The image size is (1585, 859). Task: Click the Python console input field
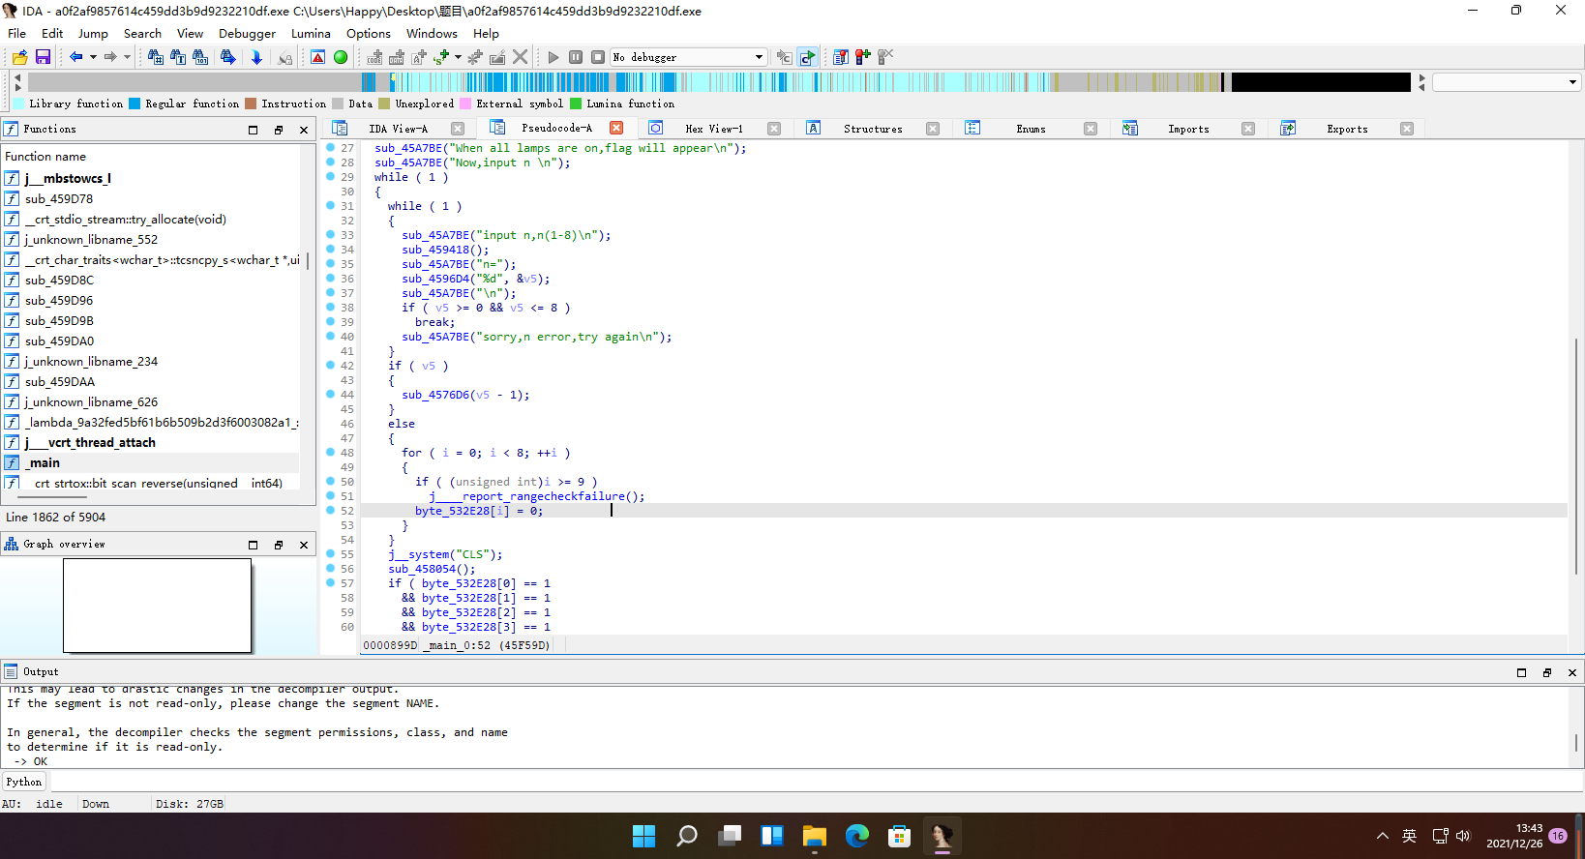[x=815, y=782]
